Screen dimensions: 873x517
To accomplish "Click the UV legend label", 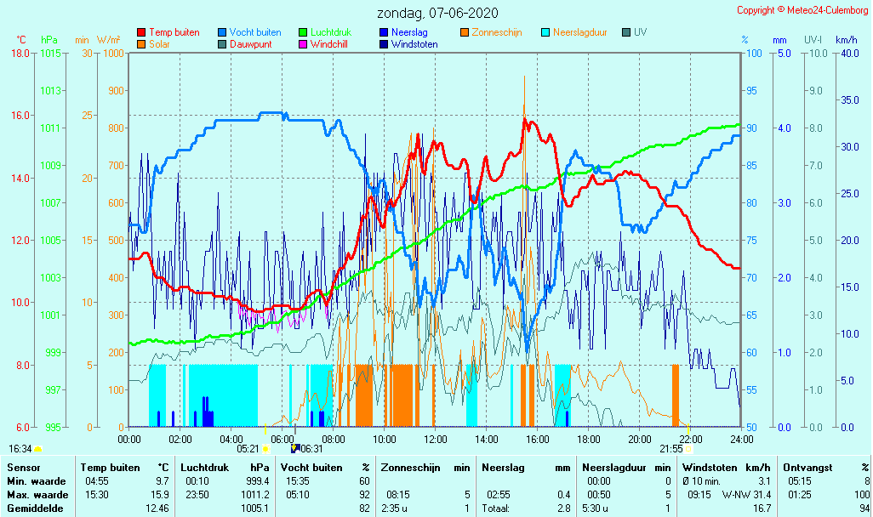I will click(640, 33).
